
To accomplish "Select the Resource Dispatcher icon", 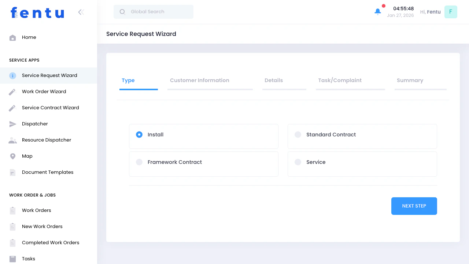I will pos(12,140).
